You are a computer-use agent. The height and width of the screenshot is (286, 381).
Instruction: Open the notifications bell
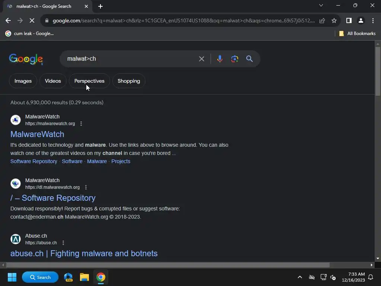pos(371,277)
